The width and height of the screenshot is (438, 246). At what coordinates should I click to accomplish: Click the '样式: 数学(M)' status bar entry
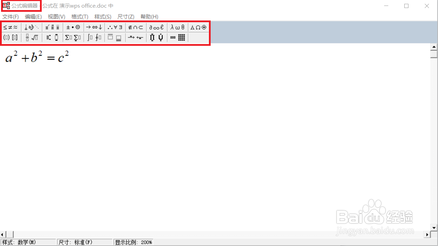[28, 242]
